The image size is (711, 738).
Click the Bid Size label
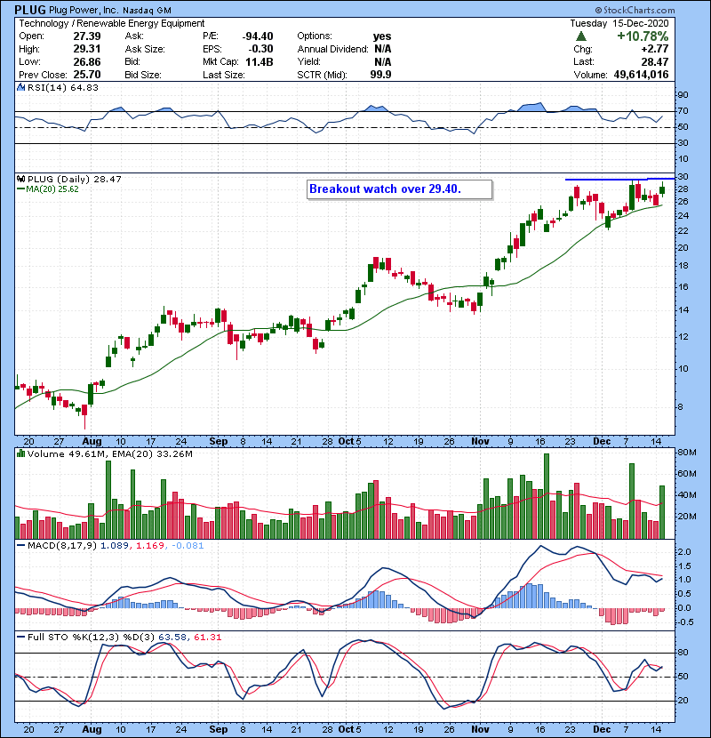coord(143,75)
